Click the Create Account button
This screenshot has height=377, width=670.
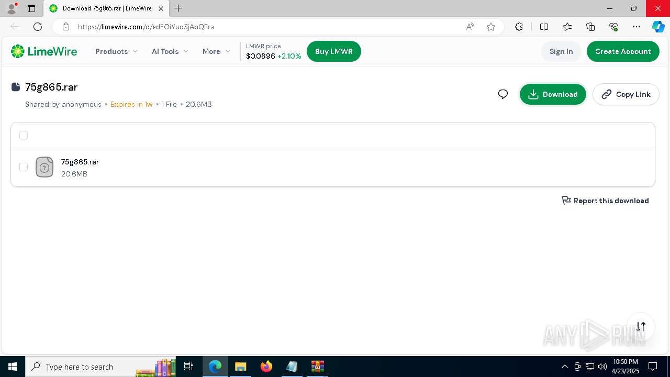tap(623, 51)
